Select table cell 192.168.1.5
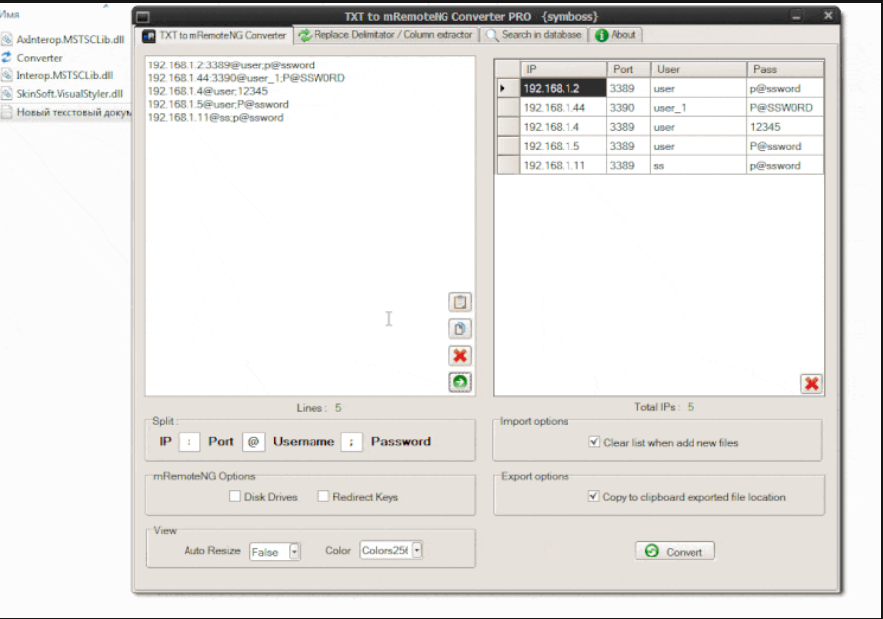The width and height of the screenshot is (883, 619). 564,146
